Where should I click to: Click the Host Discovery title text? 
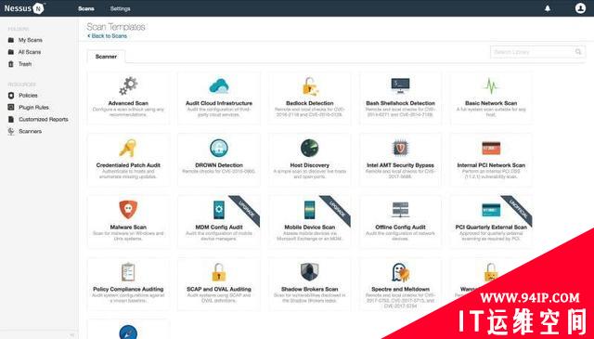309,165
